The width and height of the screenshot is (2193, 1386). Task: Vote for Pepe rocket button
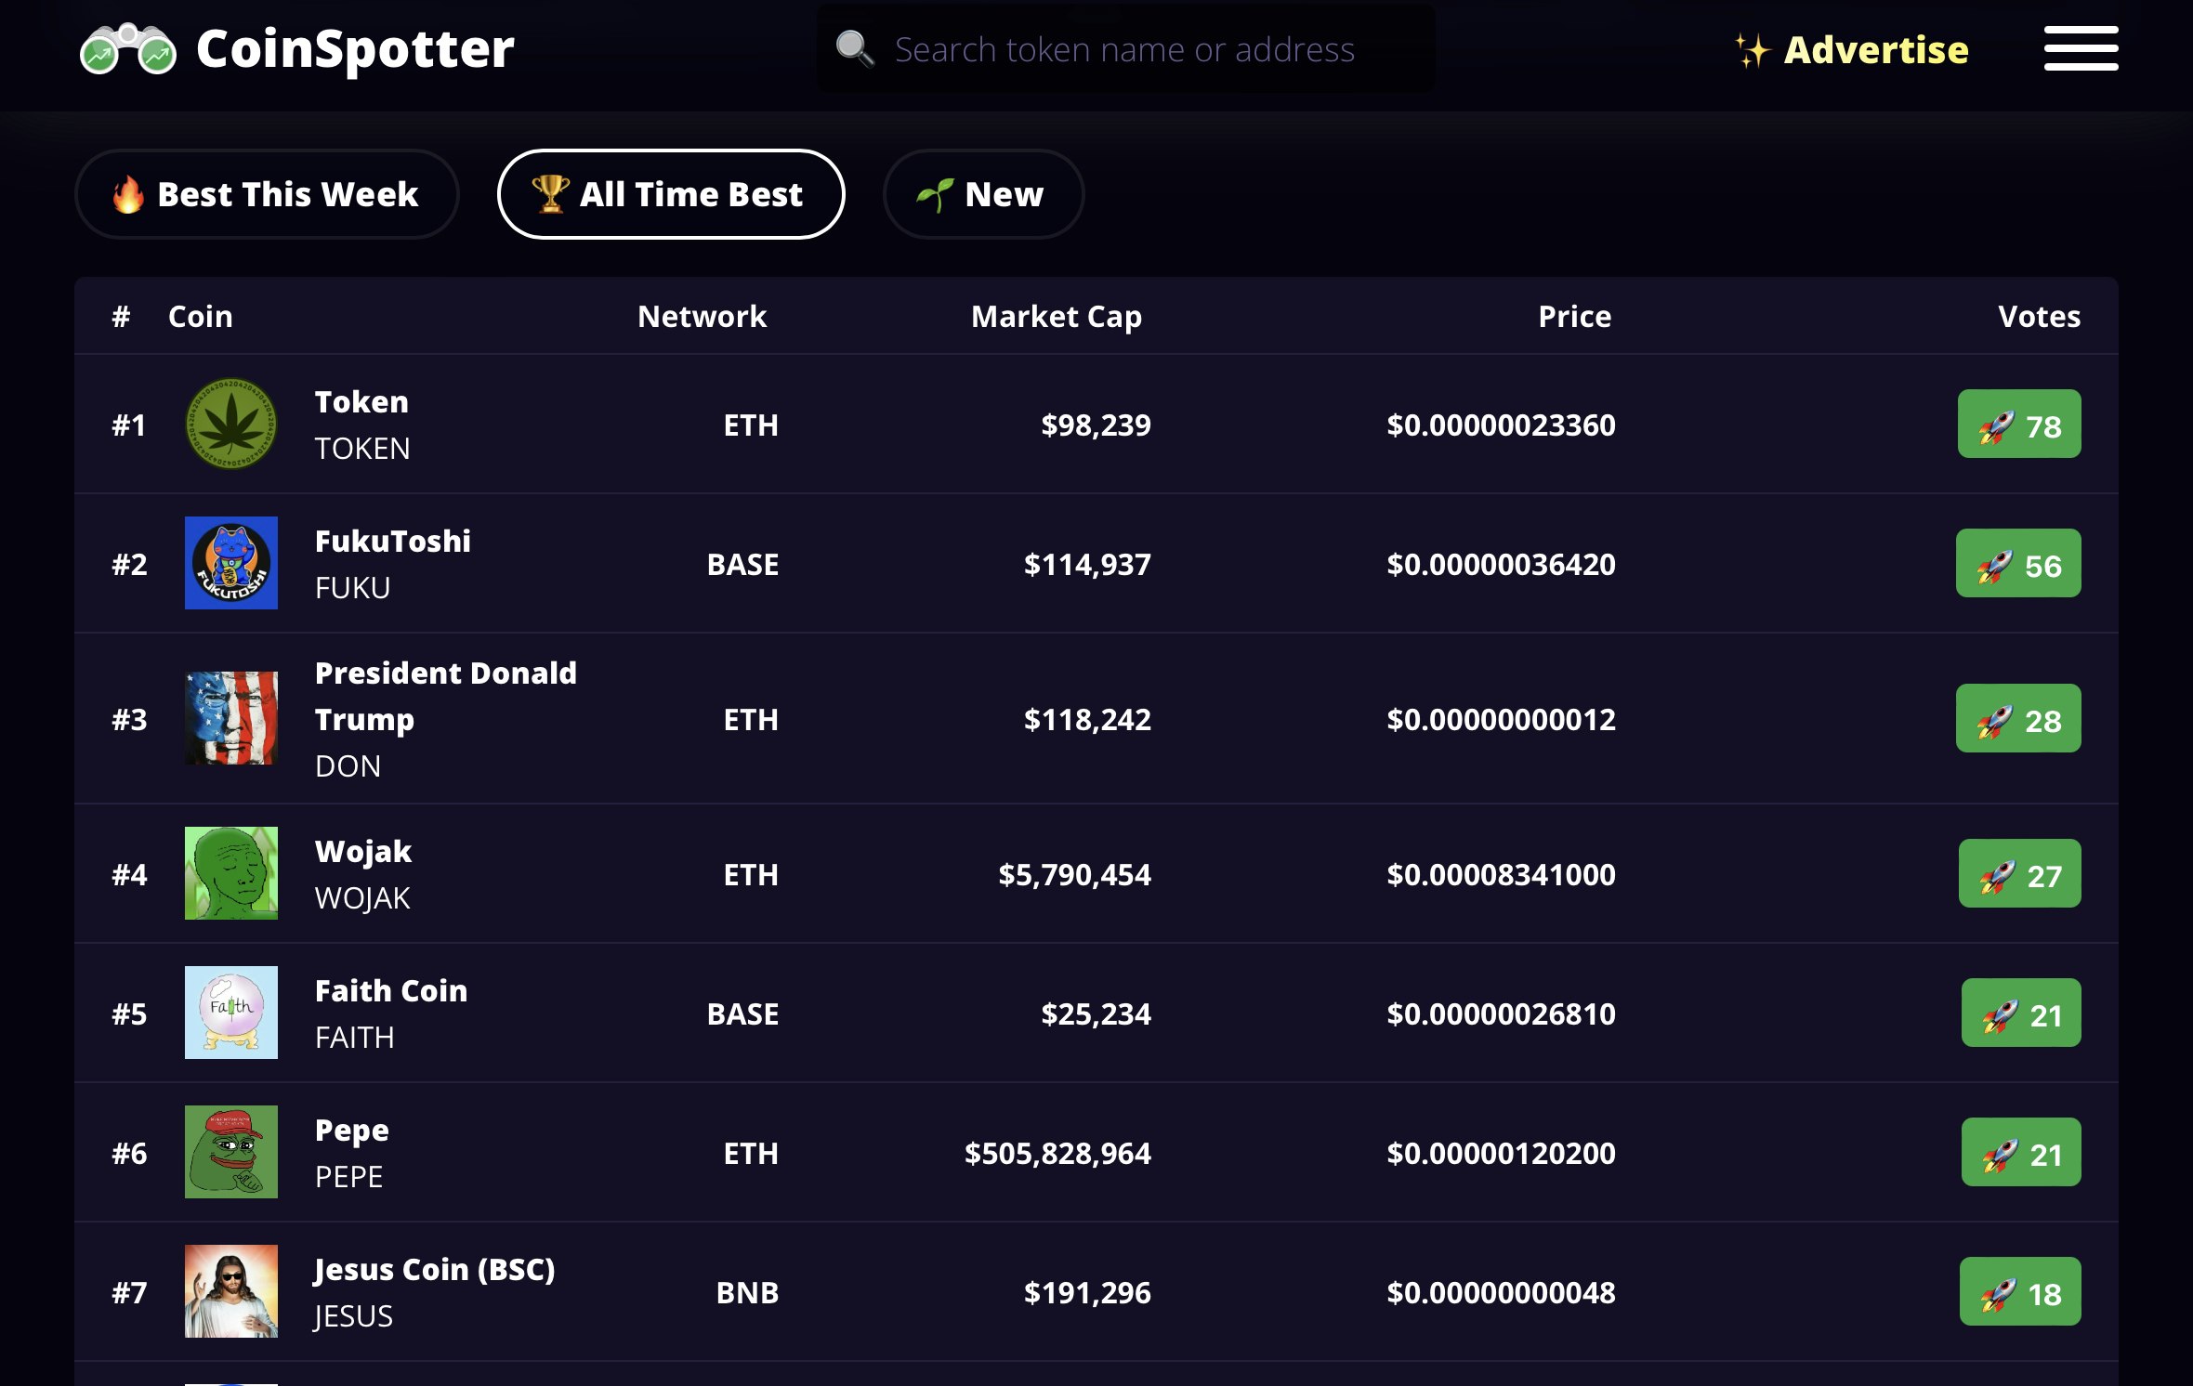point(2021,1152)
